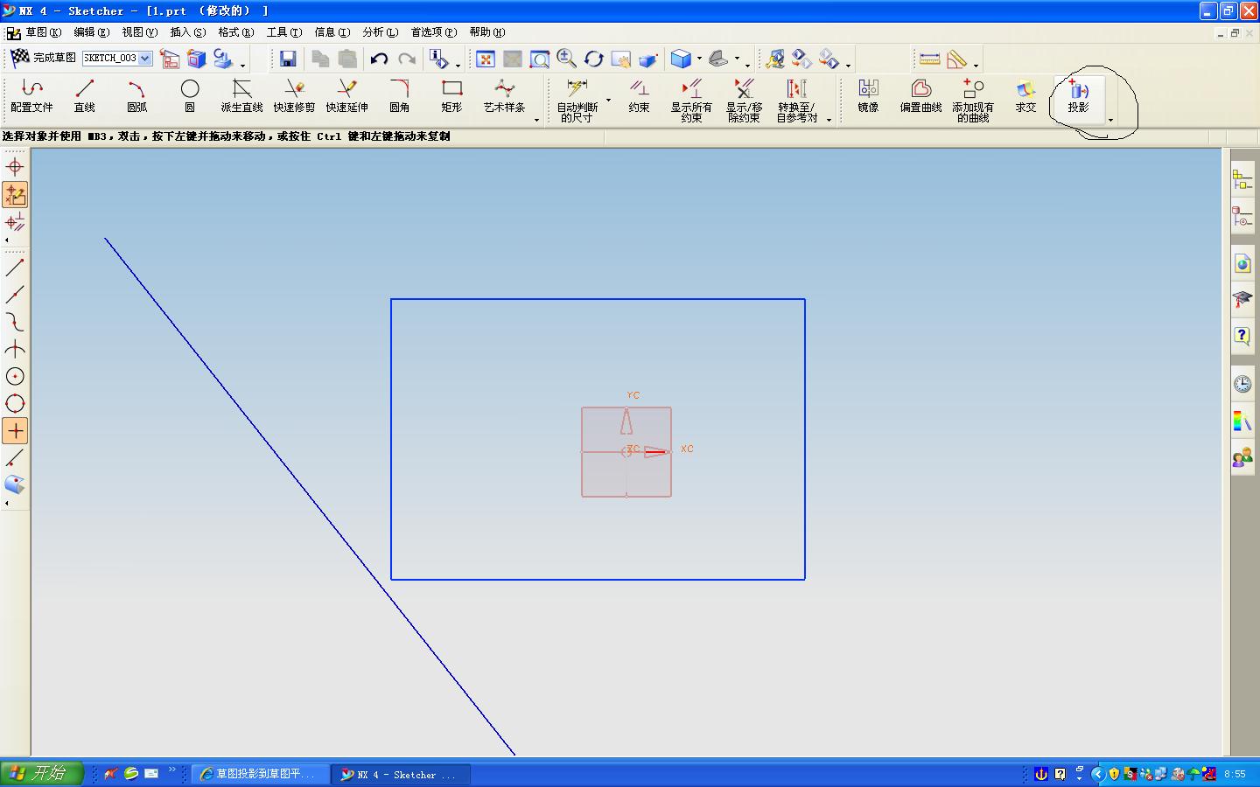The image size is (1260, 787).
Task: Click the Windows 开始 start button
Action: coord(41,774)
